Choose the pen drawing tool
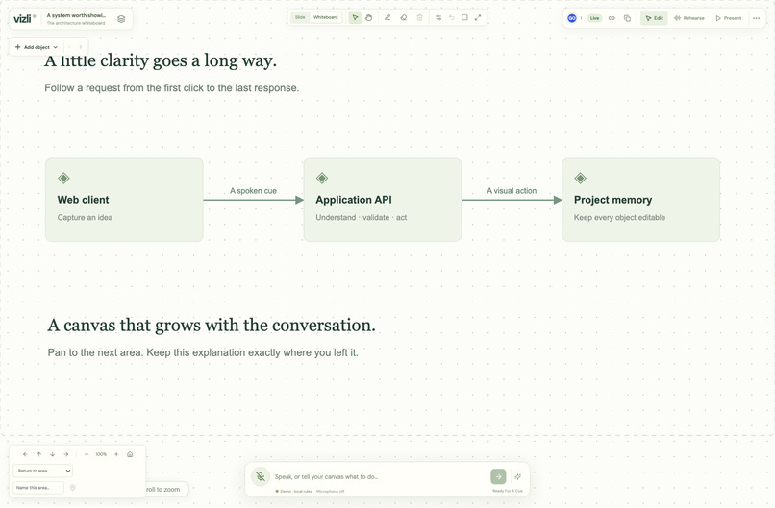 (x=387, y=18)
